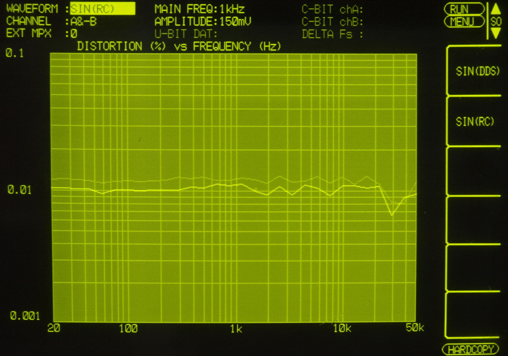This screenshot has height=356, width=508.
Task: Click the distortion dip near 30 kHz
Action: [x=392, y=215]
